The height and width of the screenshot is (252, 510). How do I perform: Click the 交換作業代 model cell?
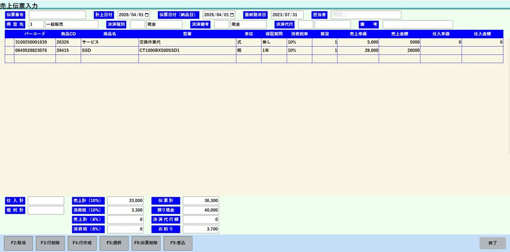click(x=187, y=43)
